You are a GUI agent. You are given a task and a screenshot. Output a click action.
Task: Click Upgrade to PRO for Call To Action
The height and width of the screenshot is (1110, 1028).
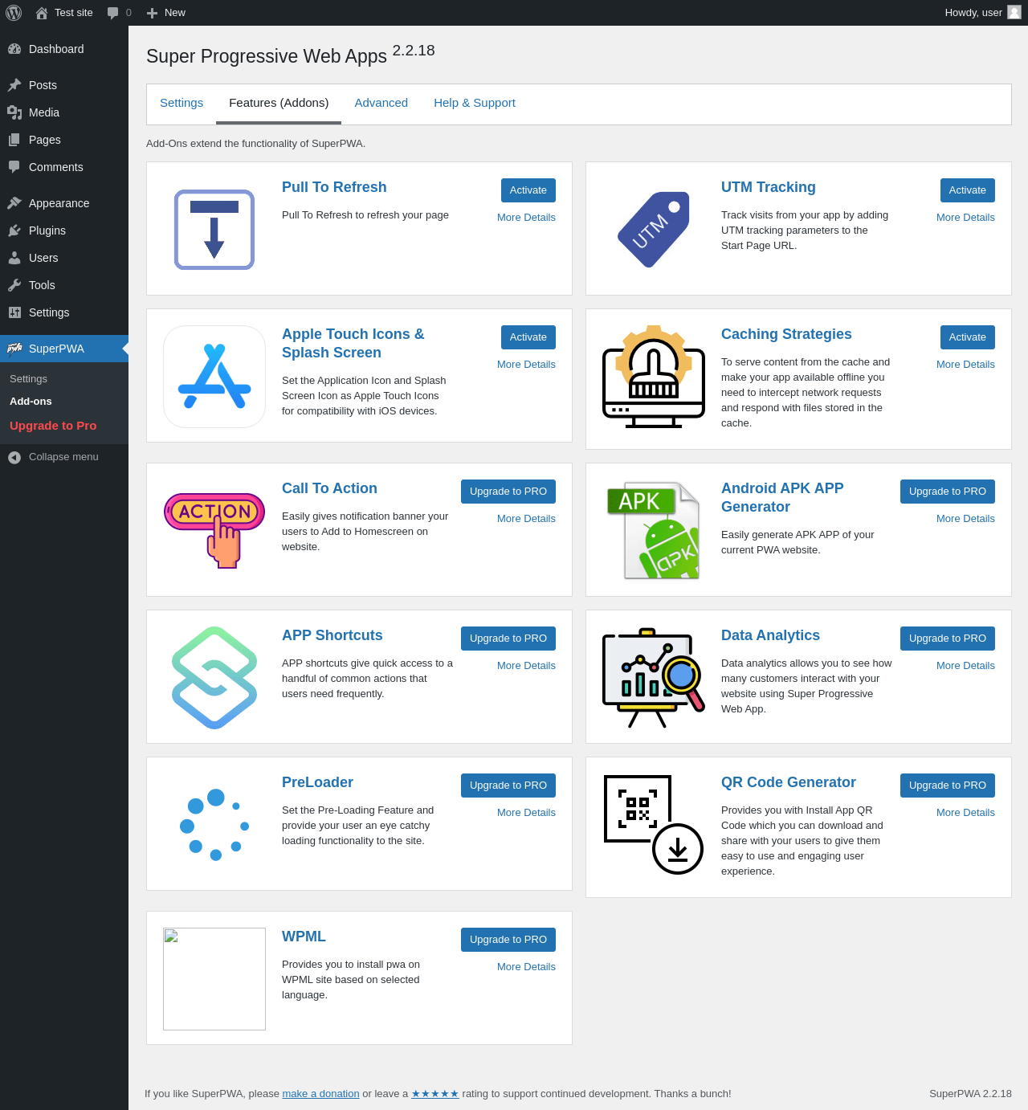pyautogui.click(x=508, y=492)
